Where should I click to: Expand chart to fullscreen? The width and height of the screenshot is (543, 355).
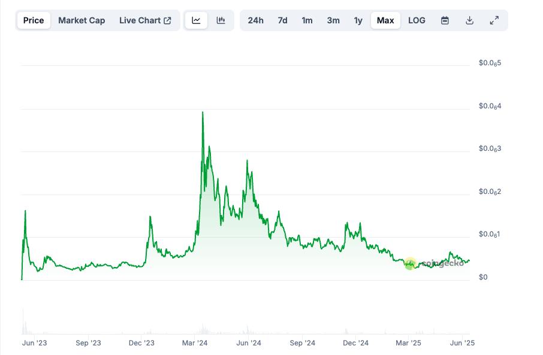tap(494, 20)
